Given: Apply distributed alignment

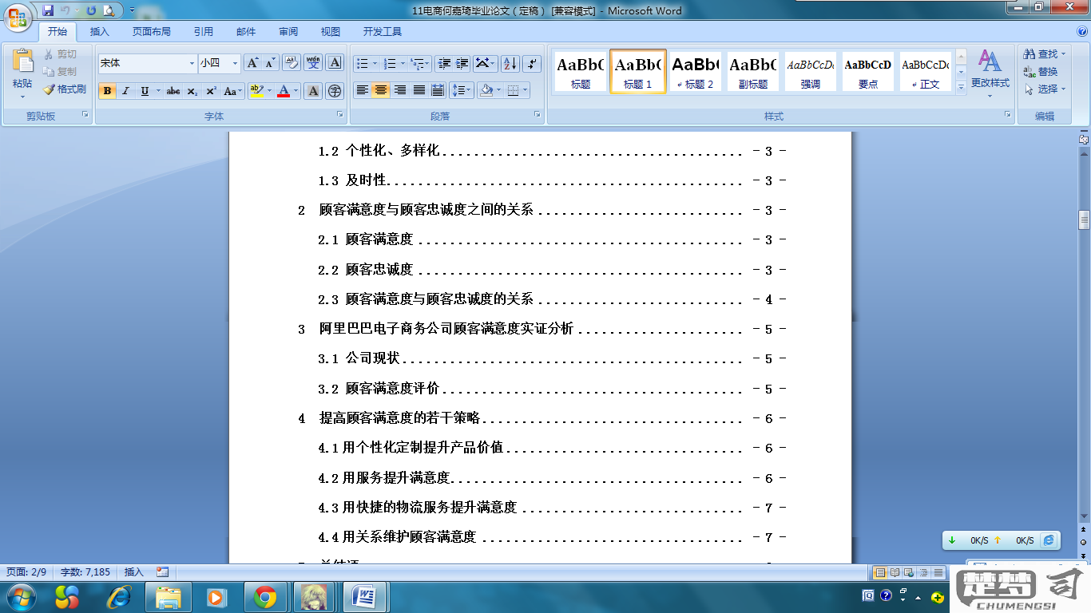Looking at the screenshot, I should pos(438,90).
